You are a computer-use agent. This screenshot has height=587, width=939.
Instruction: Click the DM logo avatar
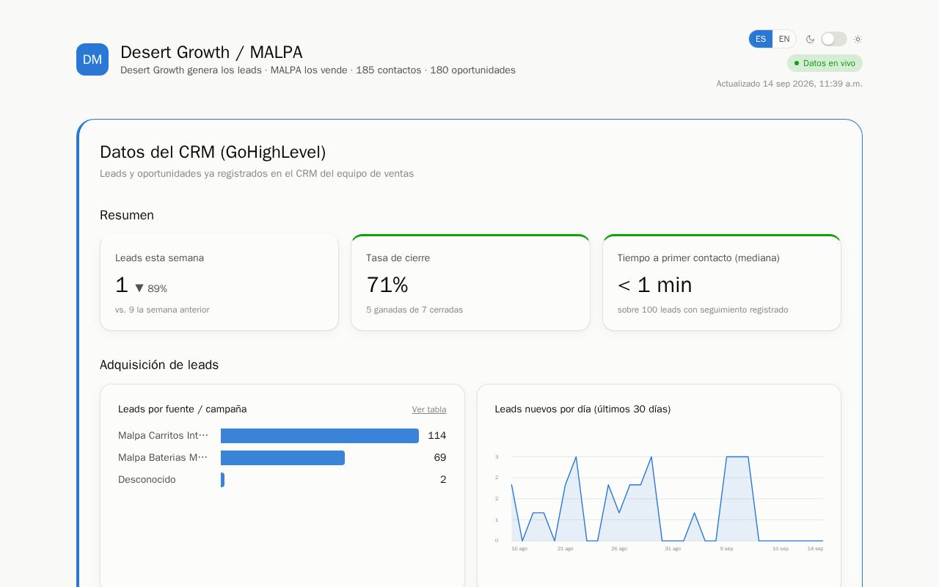click(92, 59)
